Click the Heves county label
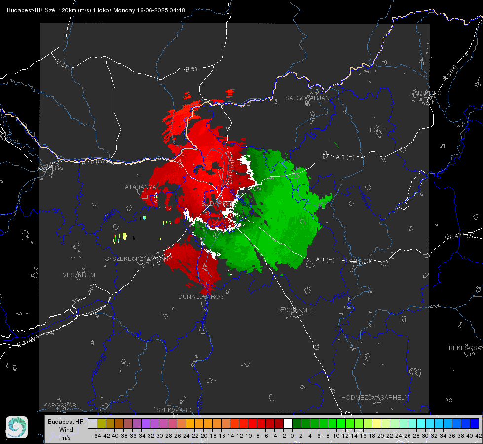Viewport: 483px width, 444px height. [x=365, y=201]
